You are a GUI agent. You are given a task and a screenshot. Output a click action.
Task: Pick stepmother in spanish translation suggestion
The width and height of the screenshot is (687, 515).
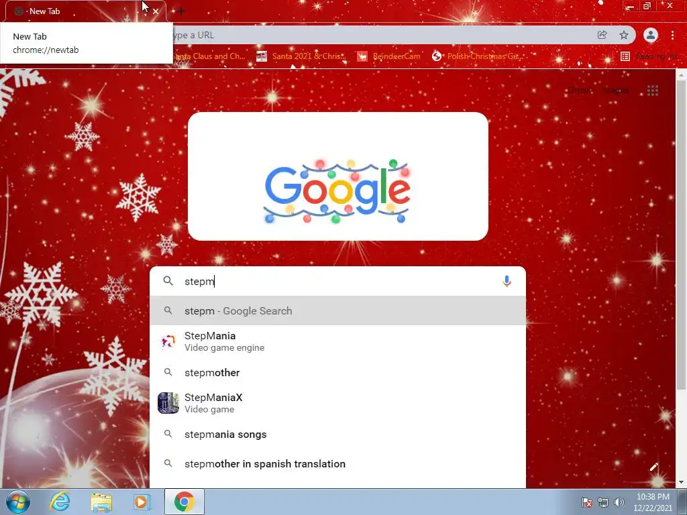coord(337,463)
